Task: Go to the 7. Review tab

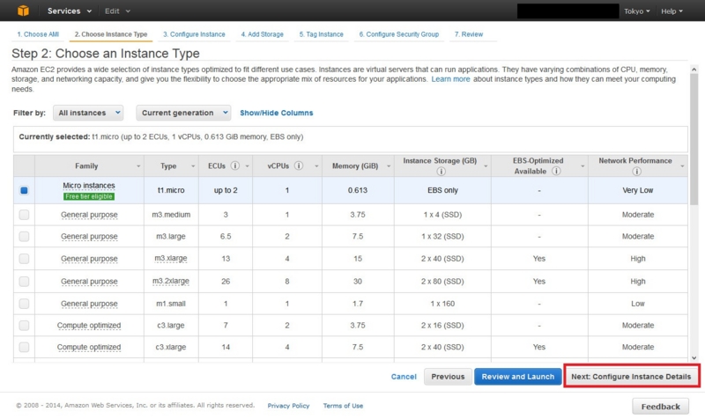Action: [469, 34]
